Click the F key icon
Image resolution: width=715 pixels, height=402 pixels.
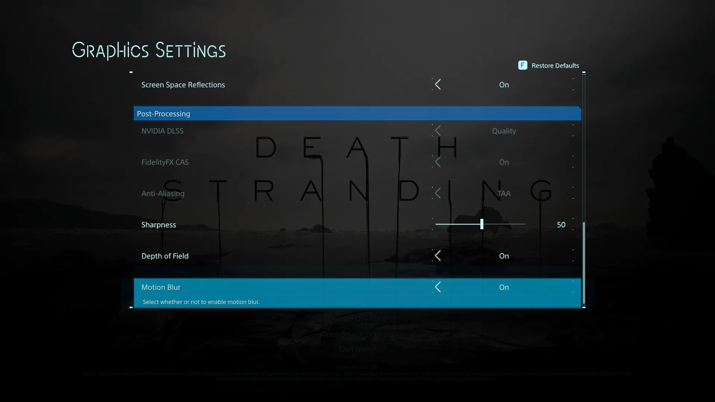(522, 66)
